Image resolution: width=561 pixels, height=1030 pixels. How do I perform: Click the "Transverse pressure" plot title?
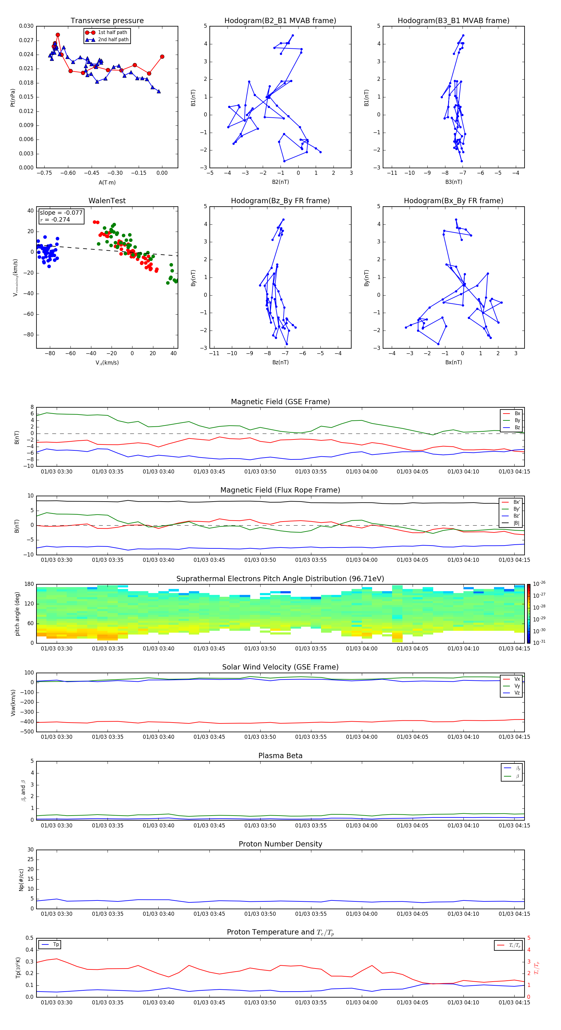point(107,21)
